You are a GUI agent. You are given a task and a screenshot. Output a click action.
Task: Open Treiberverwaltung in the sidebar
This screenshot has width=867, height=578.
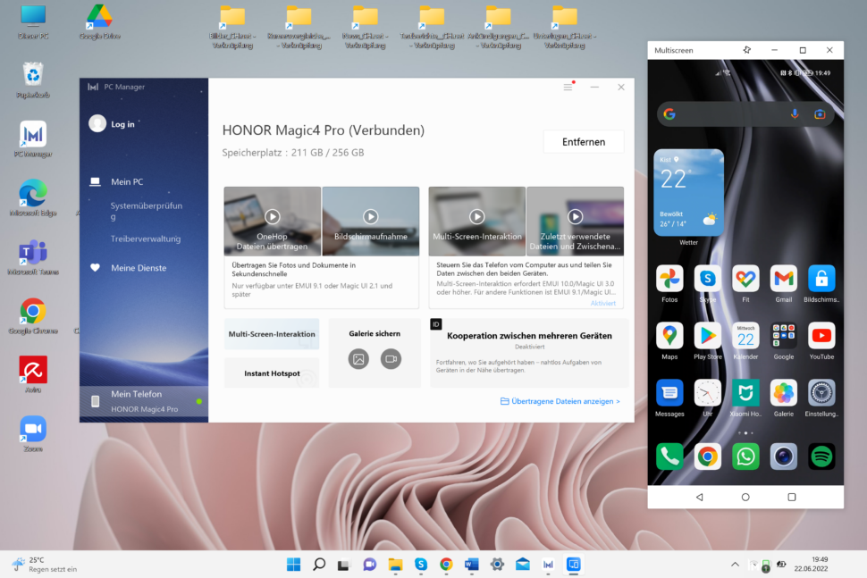[146, 239]
